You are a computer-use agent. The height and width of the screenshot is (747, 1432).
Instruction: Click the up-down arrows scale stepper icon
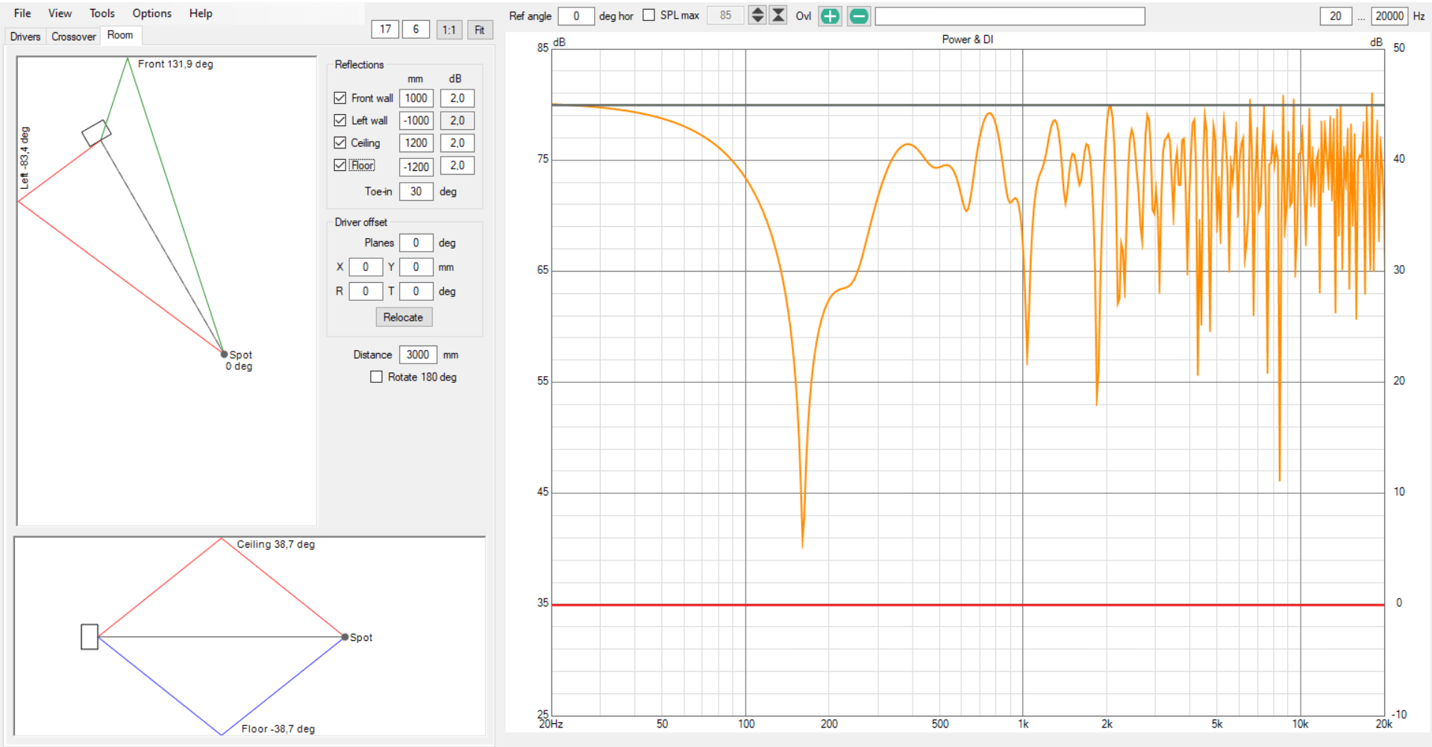coord(757,15)
